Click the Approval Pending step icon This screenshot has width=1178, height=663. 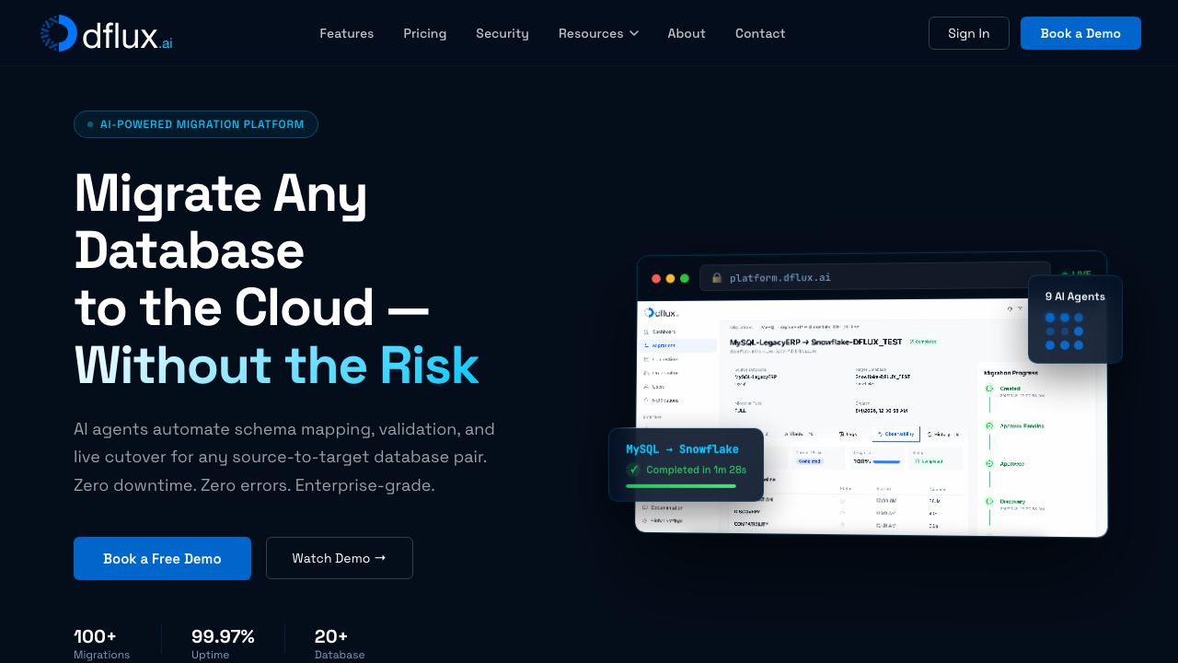point(989,425)
